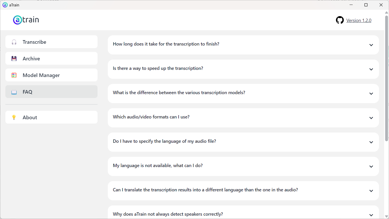
Task: Open the Transcribe menu item
Action: point(51,42)
